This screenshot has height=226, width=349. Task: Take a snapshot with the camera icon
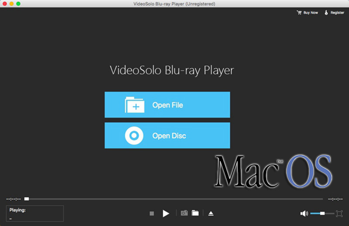click(184, 213)
